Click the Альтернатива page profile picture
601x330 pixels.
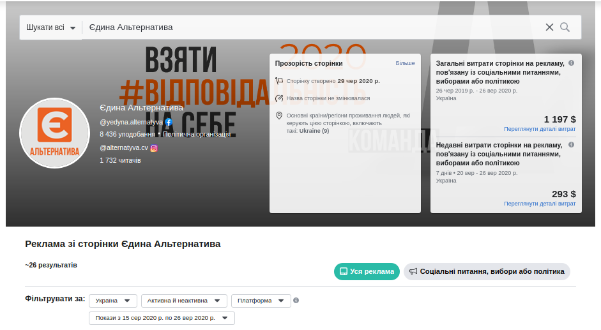click(54, 133)
